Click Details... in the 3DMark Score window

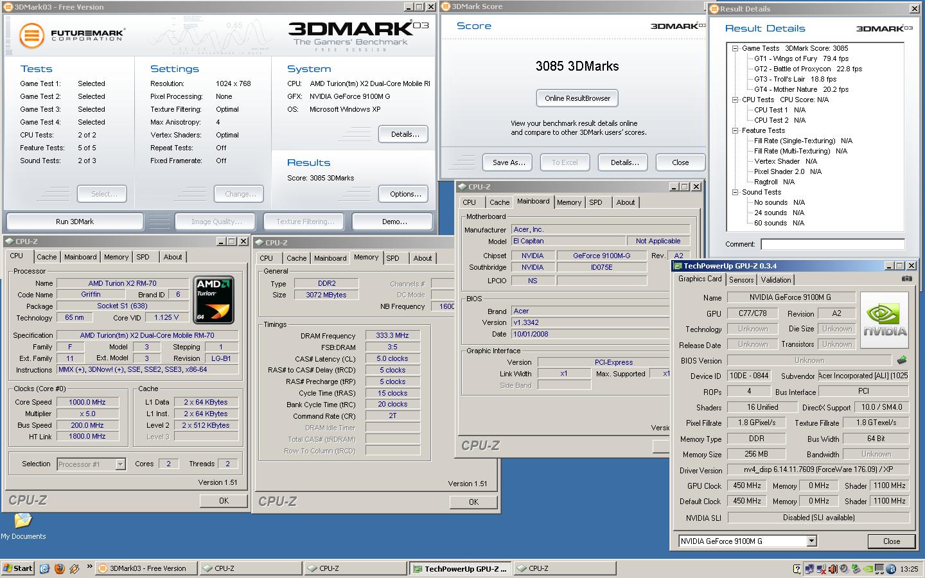[x=624, y=162]
